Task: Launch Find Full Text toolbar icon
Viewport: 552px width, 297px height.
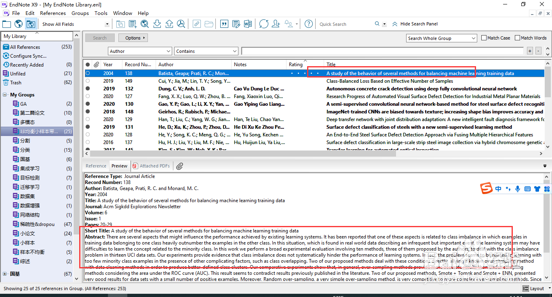Action: pos(181,24)
